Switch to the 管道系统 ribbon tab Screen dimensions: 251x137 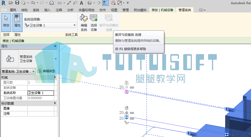(x=185, y=10)
